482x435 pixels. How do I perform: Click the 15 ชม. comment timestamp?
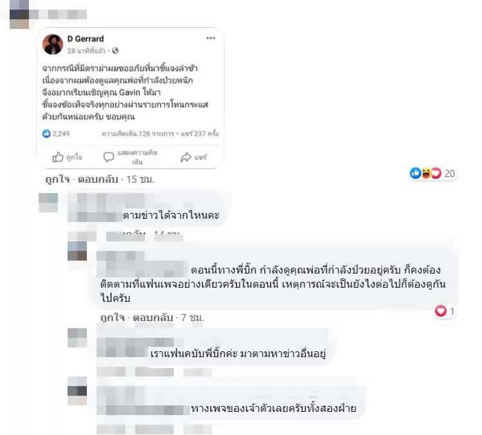(140, 180)
